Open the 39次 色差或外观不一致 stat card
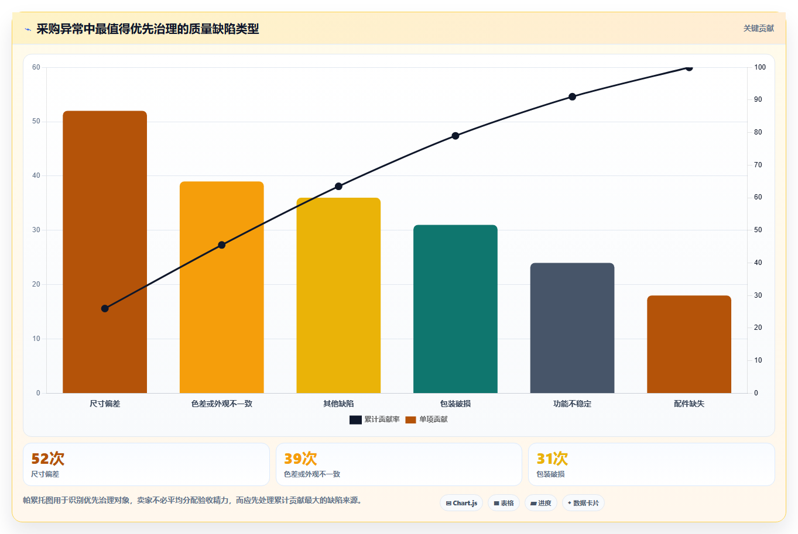The image size is (798, 534). click(399, 464)
